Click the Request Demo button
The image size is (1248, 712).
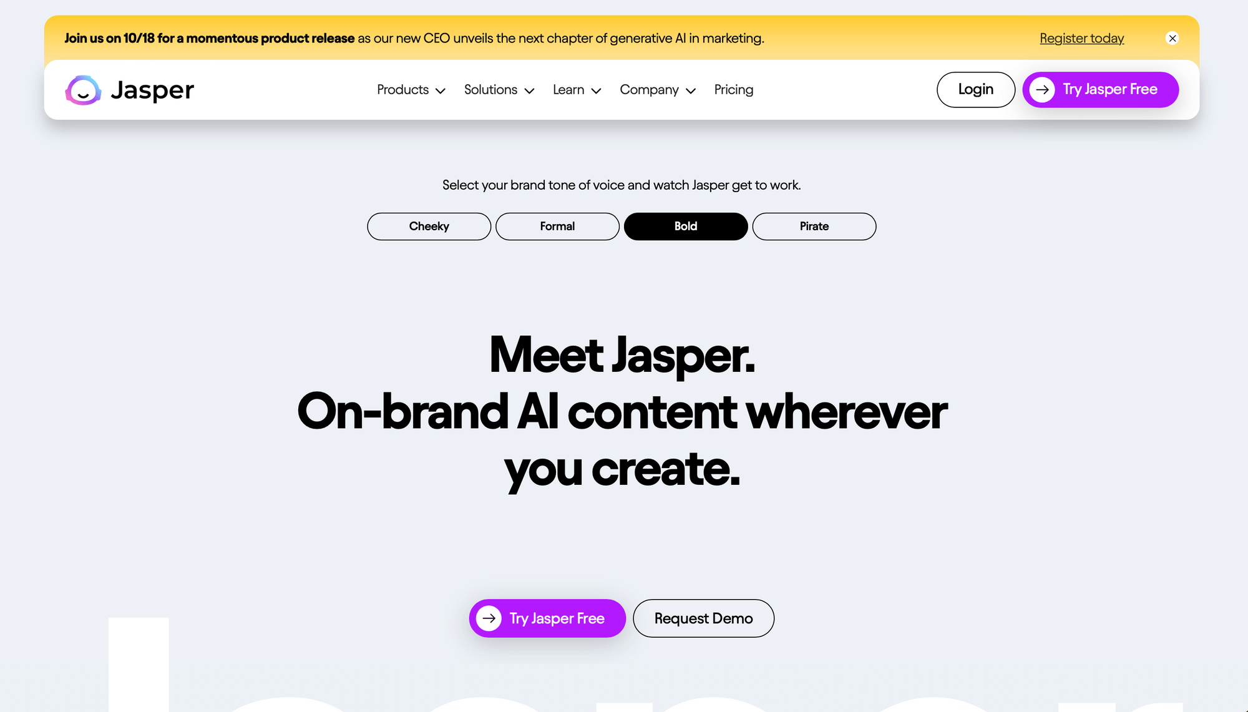(703, 618)
